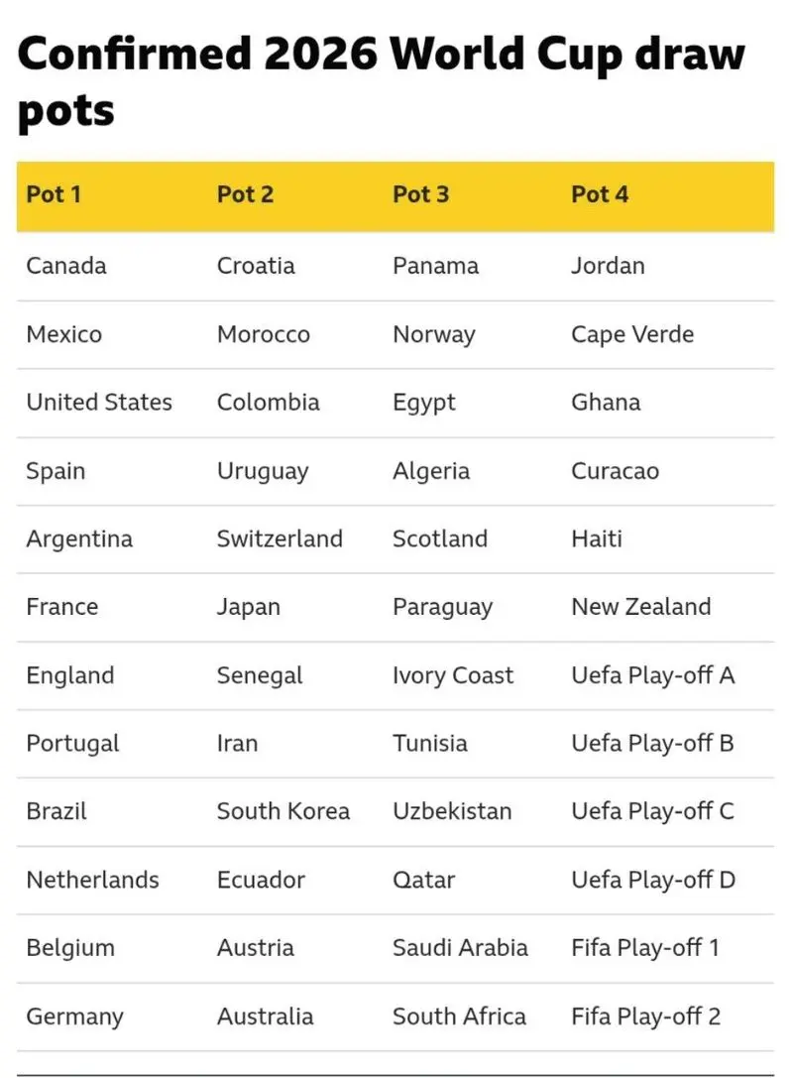Click the Pot 1 column header

tap(54, 194)
